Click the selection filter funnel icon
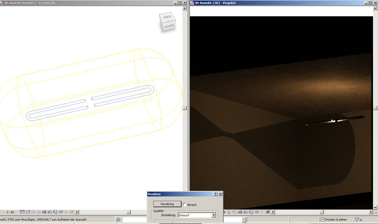 click(356, 220)
